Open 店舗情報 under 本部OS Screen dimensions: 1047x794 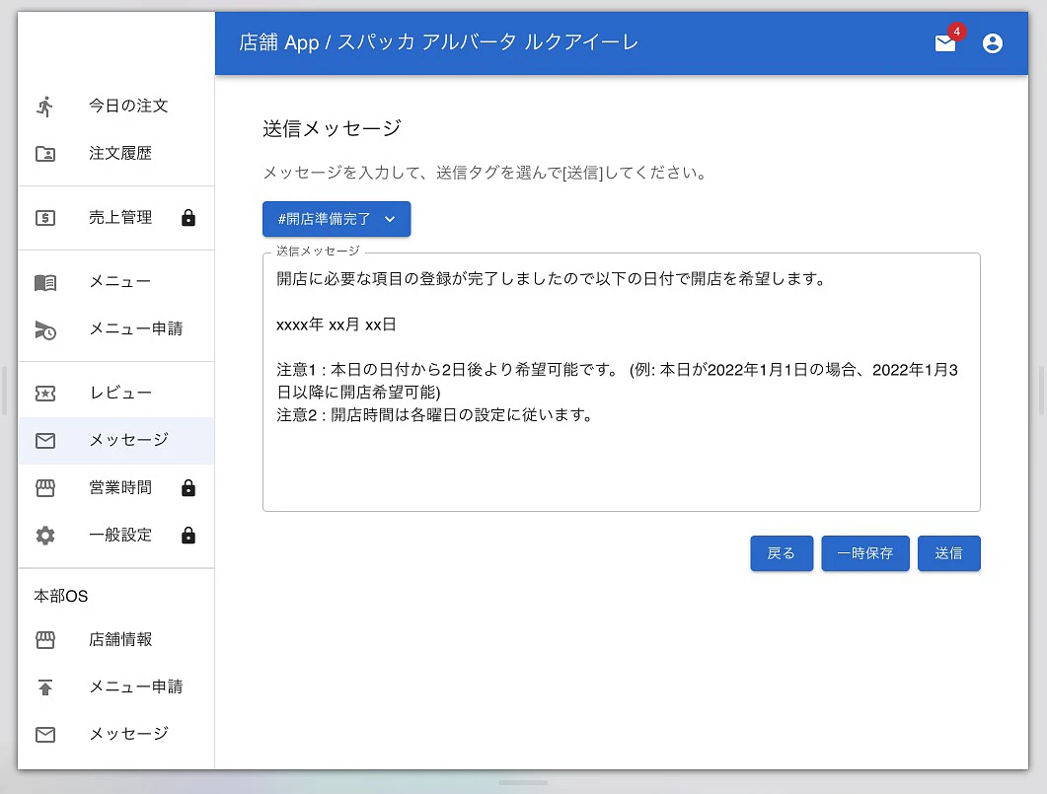coord(120,640)
